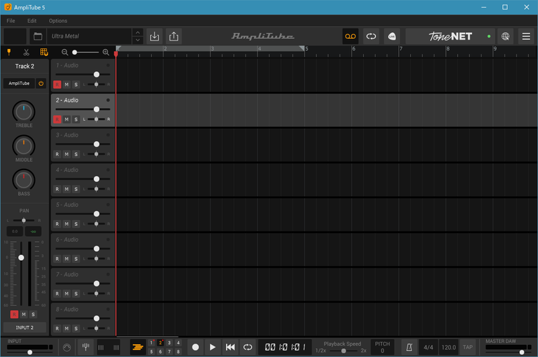Click the round record button in the transport

196,347
